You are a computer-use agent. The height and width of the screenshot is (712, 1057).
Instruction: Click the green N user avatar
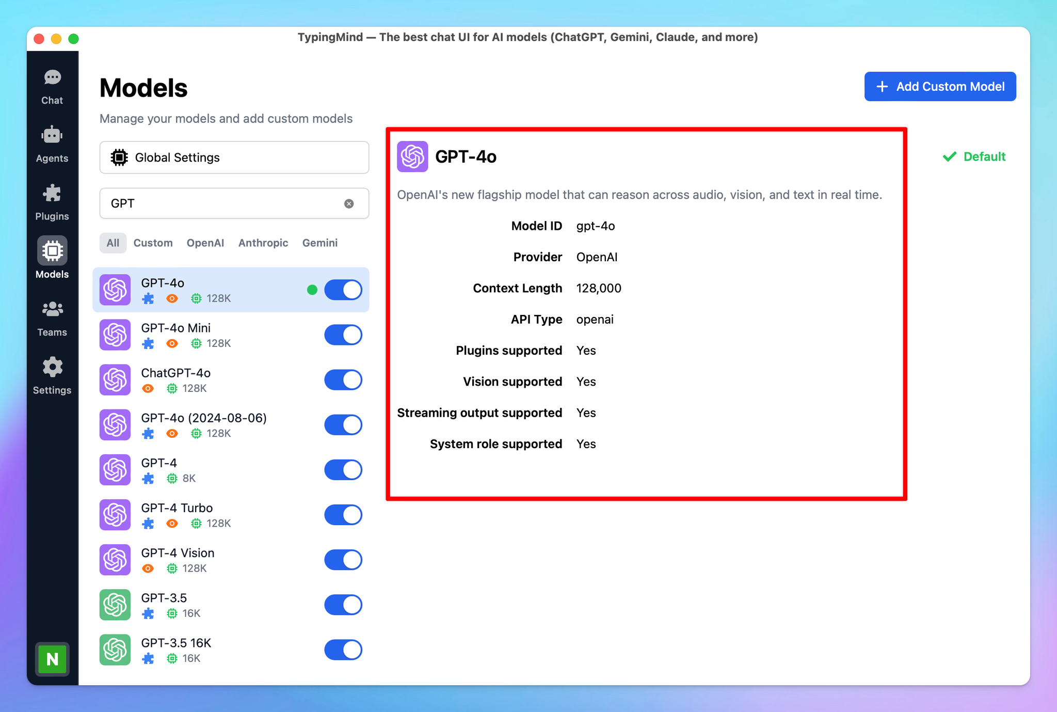tap(52, 659)
